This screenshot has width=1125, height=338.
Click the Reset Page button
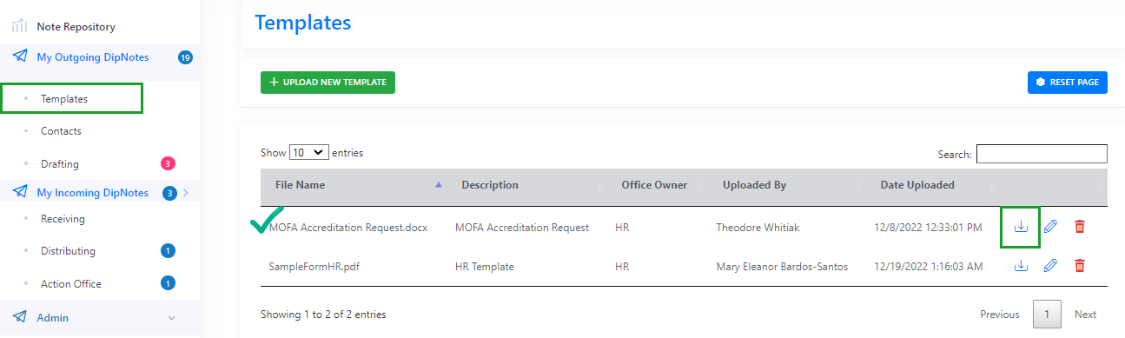click(1067, 83)
